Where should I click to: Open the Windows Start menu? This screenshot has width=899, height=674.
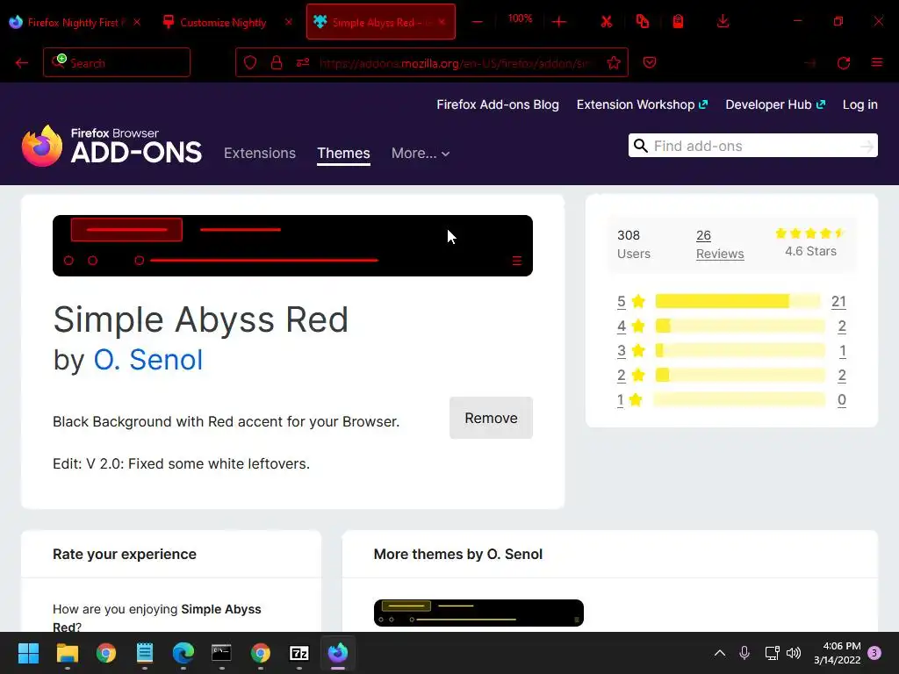[x=28, y=653]
